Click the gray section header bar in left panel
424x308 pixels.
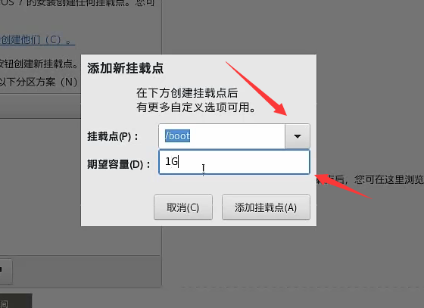point(40,106)
